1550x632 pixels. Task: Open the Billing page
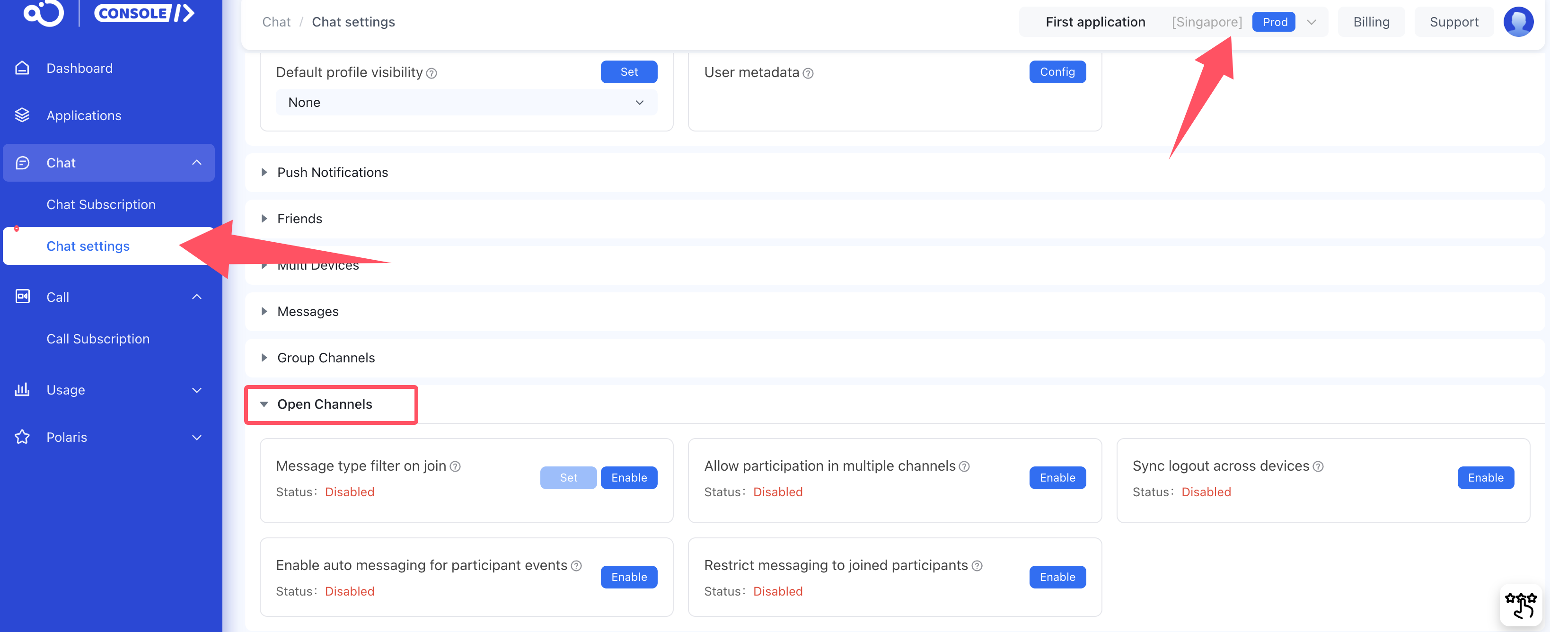pos(1371,22)
